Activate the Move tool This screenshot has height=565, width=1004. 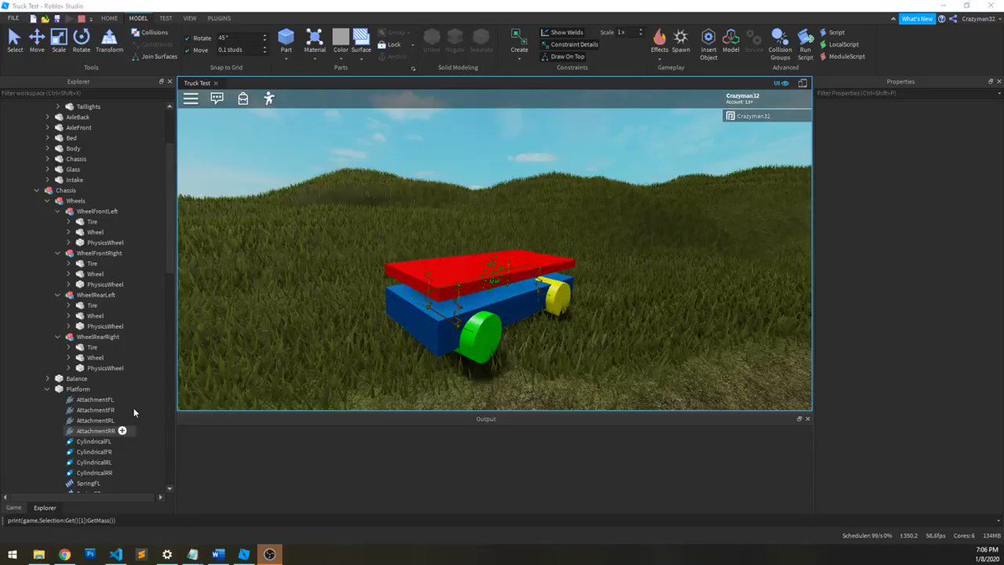coord(37,40)
